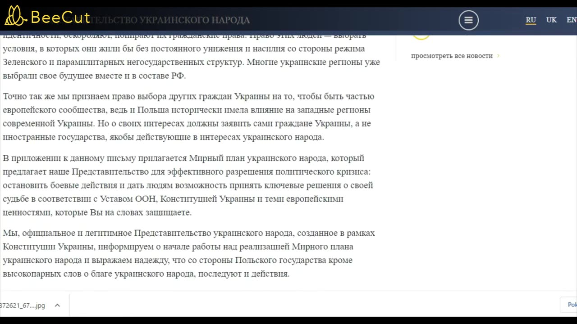The height and width of the screenshot is (324, 577).
Task: Open the hamburger menu in the header
Action: click(x=468, y=20)
